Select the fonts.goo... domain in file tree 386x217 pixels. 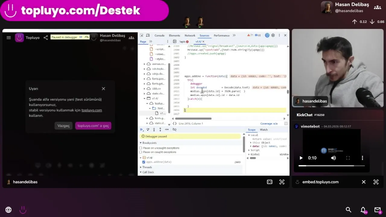(158, 79)
